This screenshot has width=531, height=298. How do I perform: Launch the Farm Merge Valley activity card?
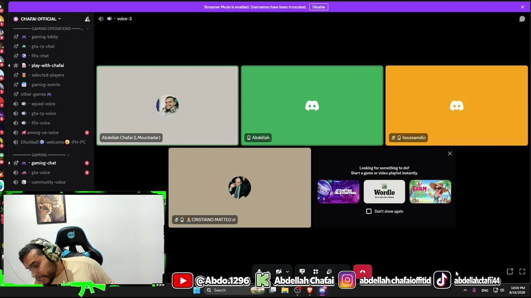click(430, 192)
